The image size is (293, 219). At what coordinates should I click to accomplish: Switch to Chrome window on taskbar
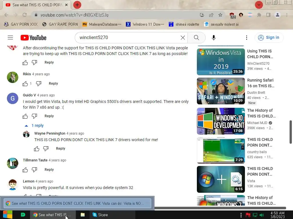tap(53, 215)
